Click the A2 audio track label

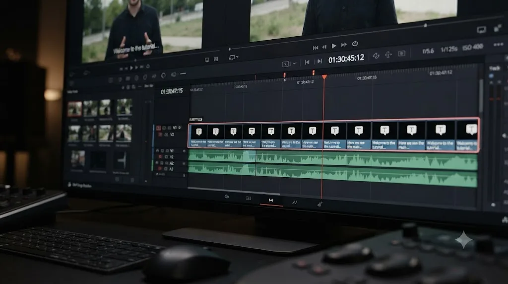pyautogui.click(x=172, y=163)
